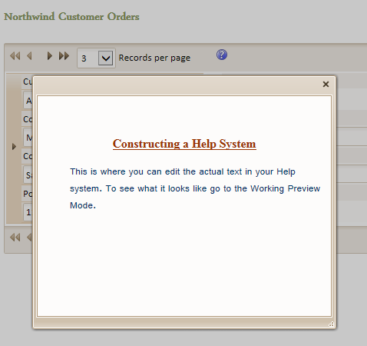
Task: Go to first page using top navigation arrows
Action: [15, 56]
